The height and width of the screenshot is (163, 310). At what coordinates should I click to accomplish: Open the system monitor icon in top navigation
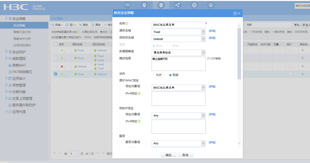(x=211, y=5)
